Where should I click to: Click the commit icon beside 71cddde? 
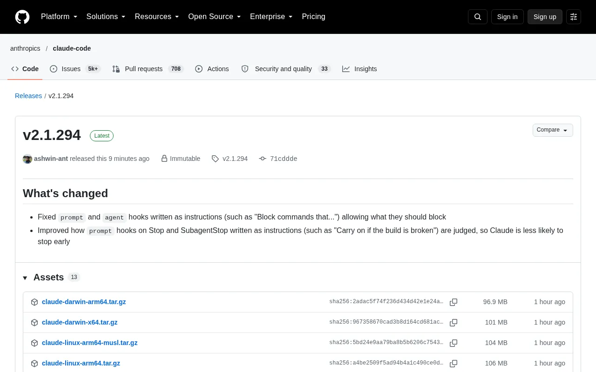[x=263, y=159]
